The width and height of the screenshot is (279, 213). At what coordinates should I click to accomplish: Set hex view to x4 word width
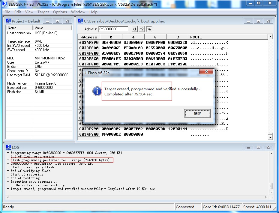[x=149, y=29]
